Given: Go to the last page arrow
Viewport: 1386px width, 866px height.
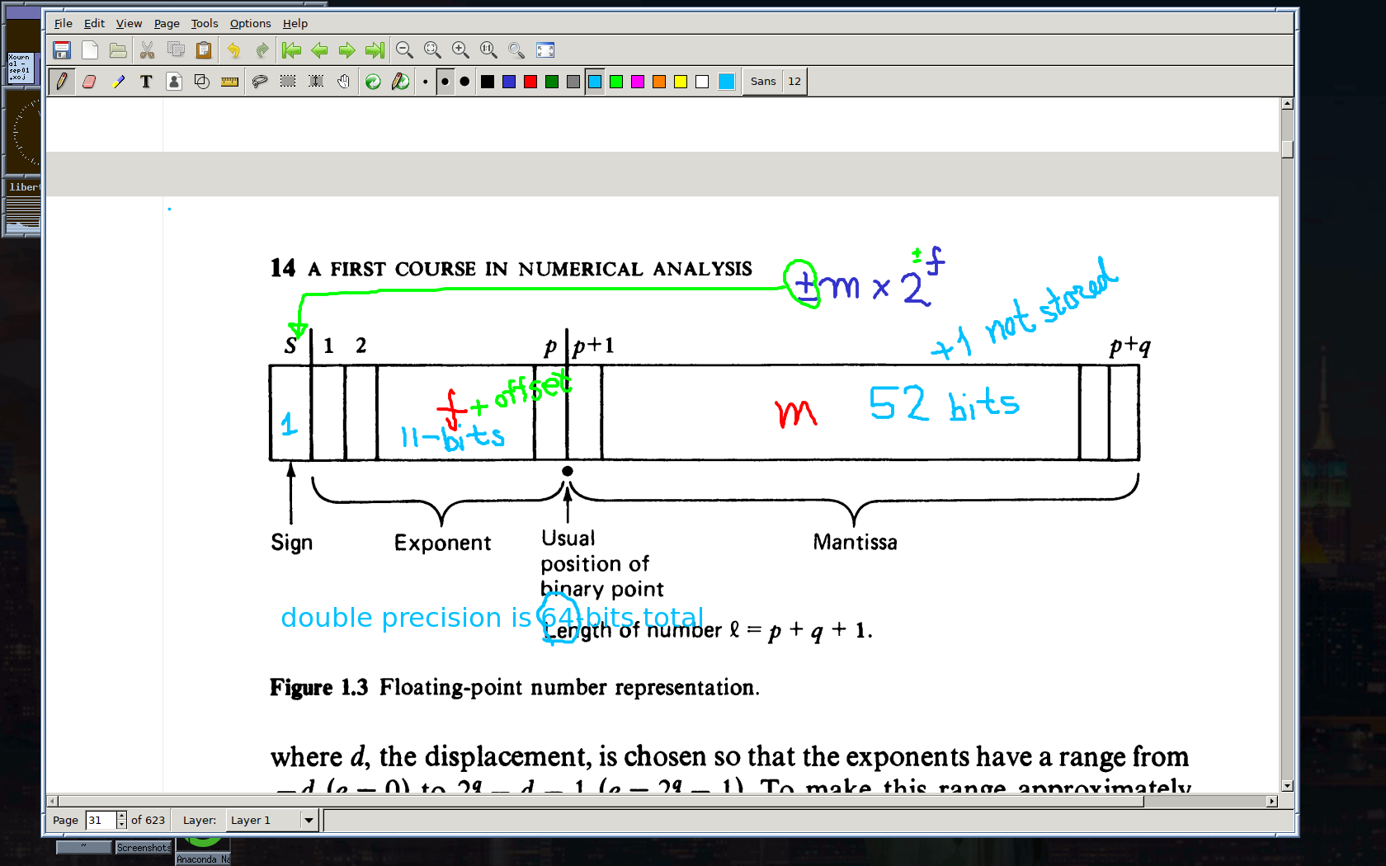Looking at the screenshot, I should click(375, 50).
